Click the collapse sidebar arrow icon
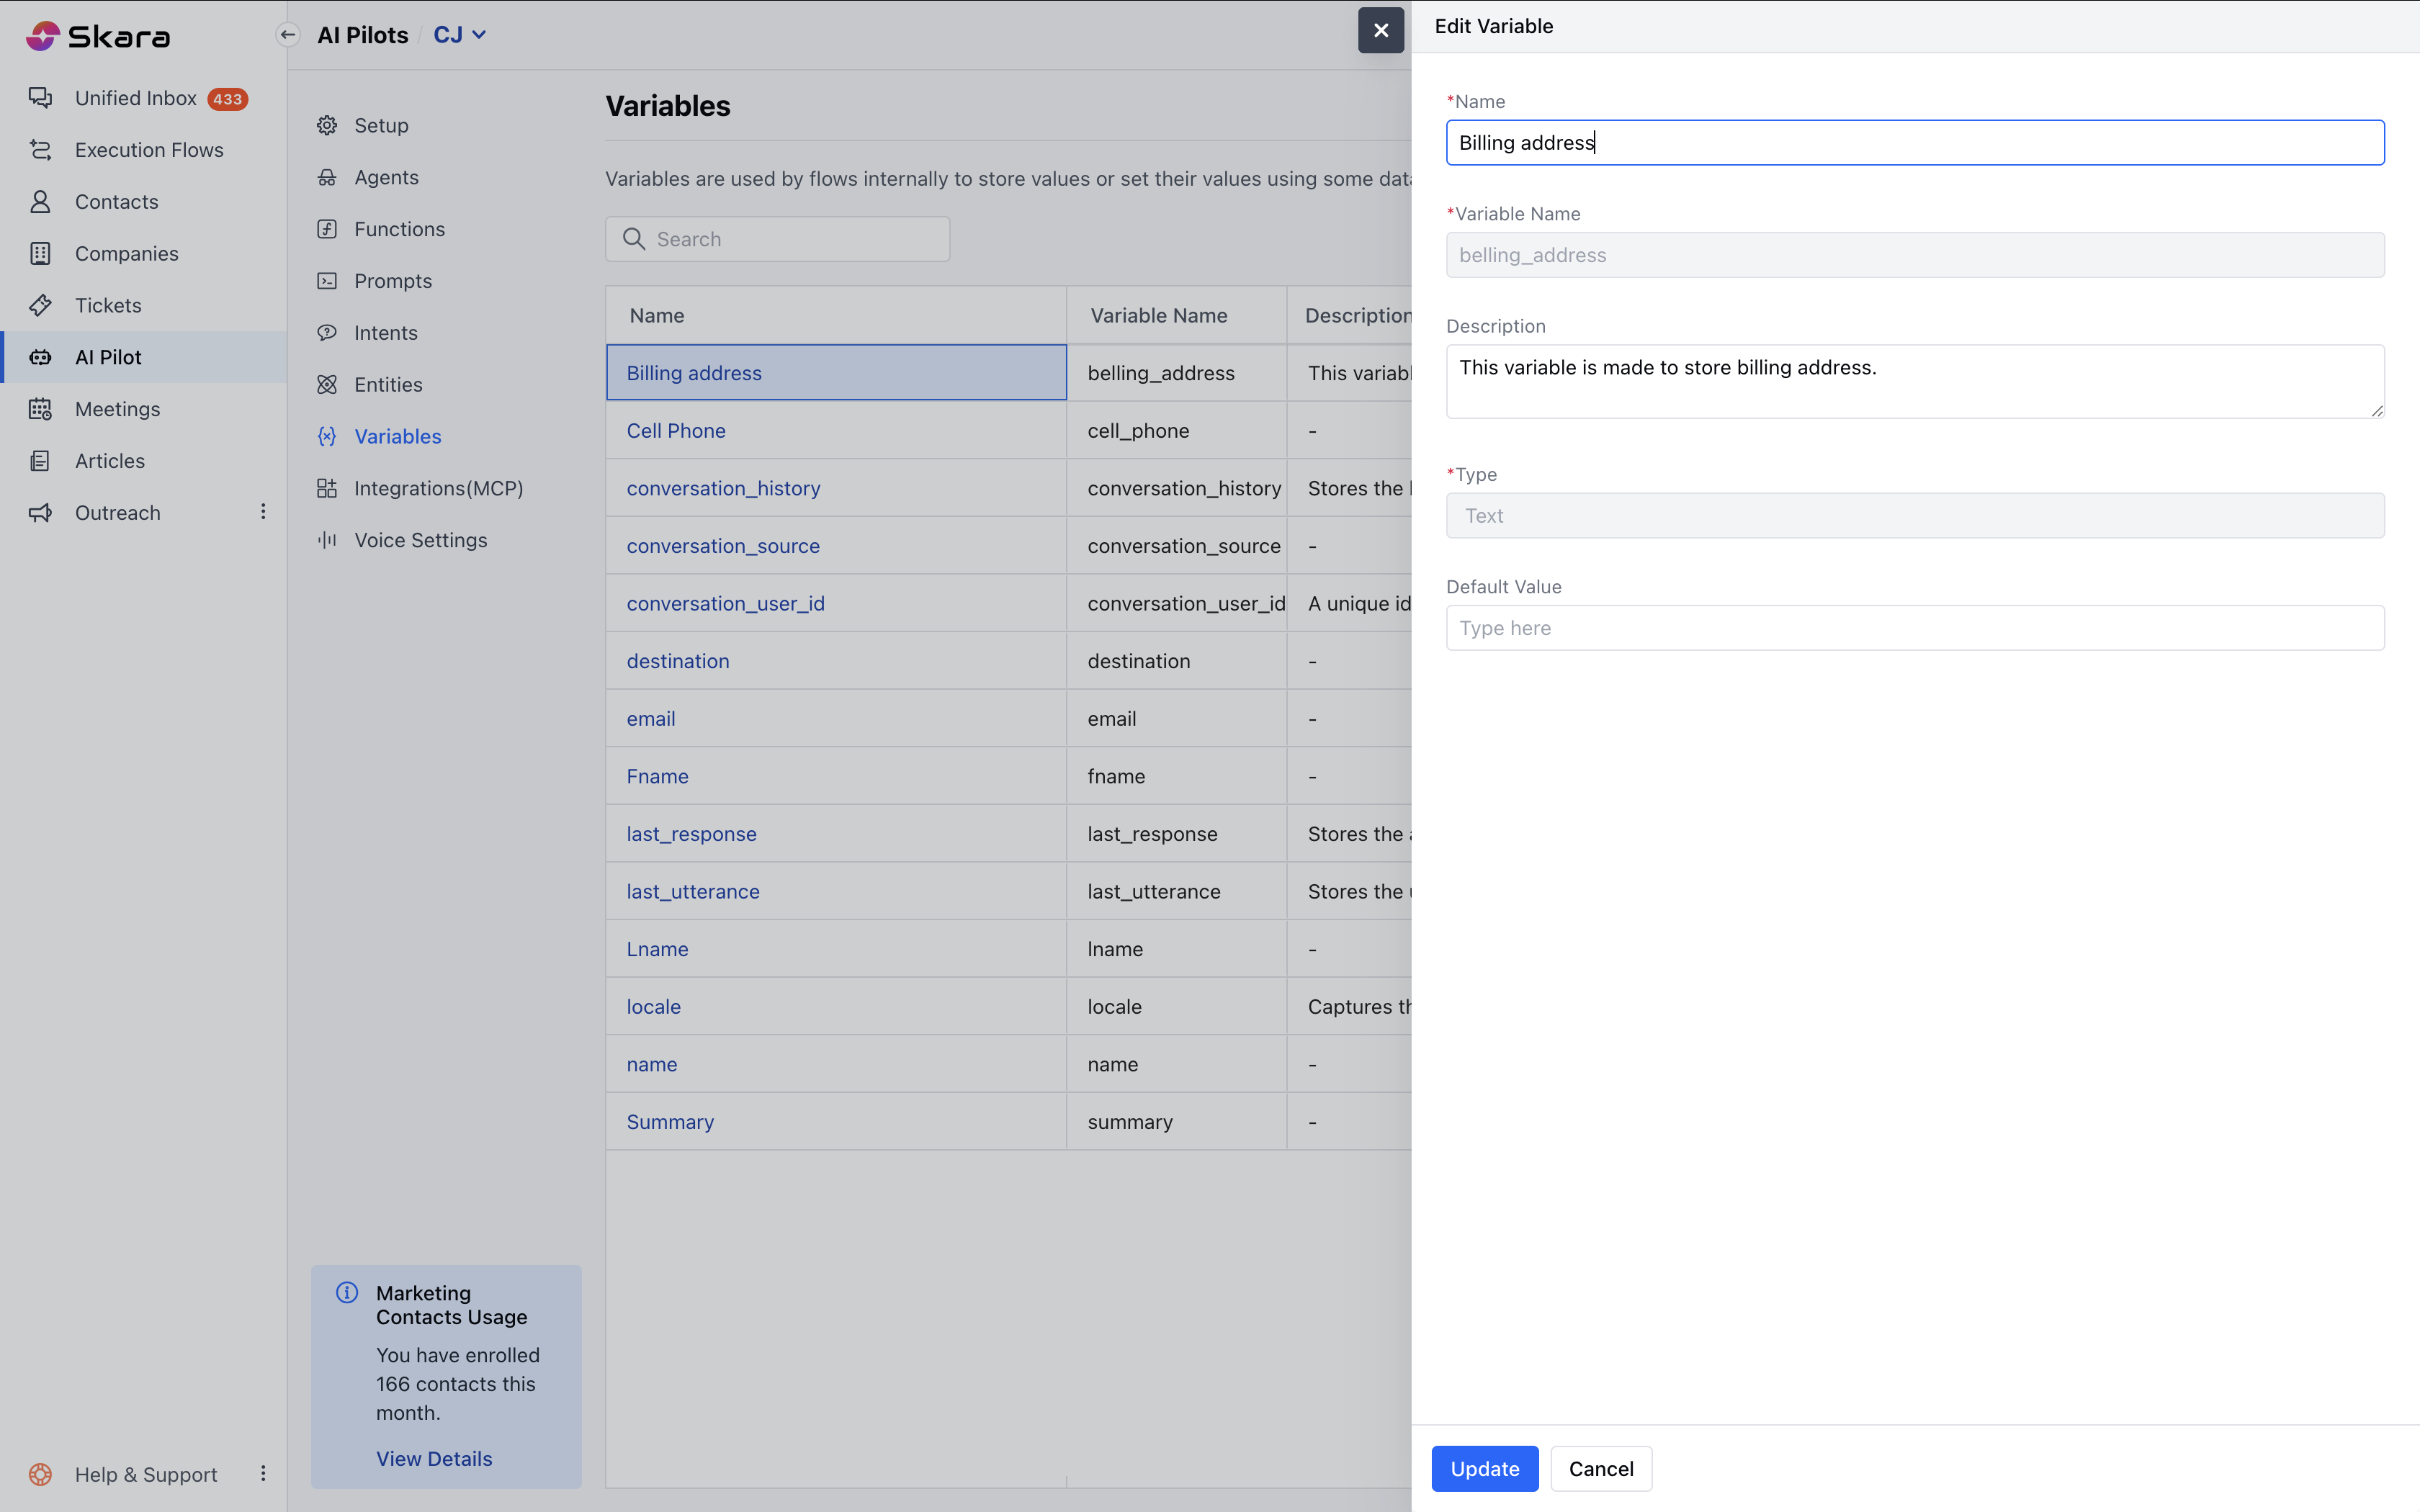 click(x=288, y=35)
